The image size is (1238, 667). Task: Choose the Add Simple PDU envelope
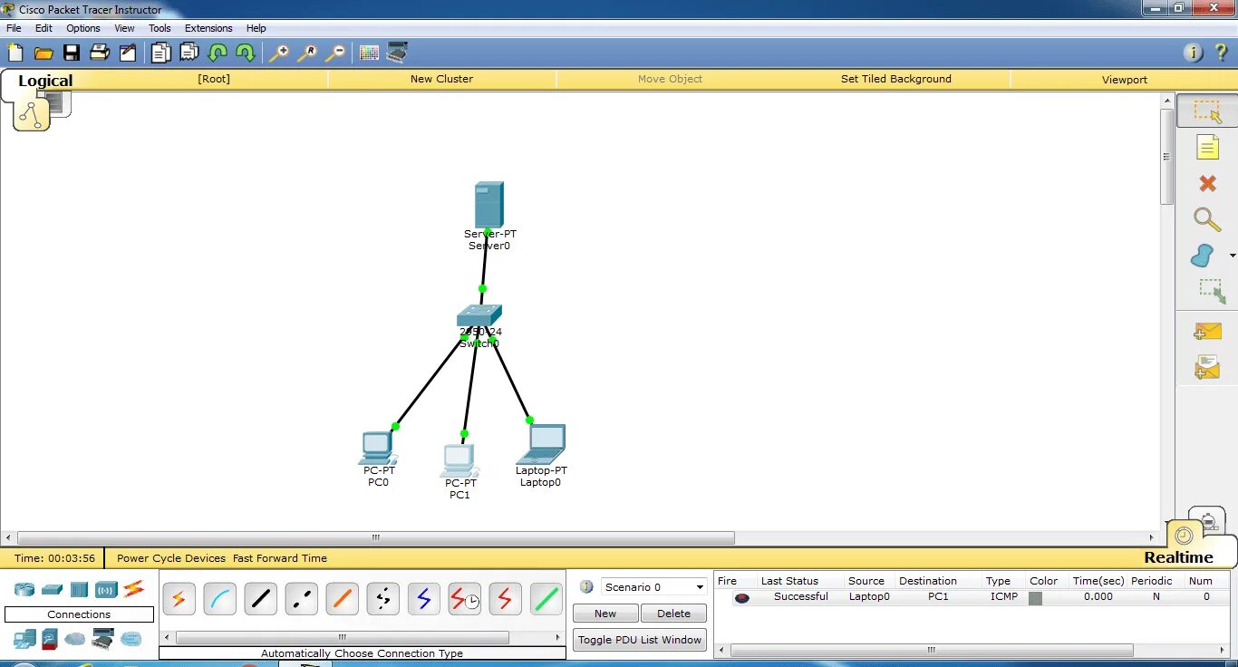[1207, 332]
